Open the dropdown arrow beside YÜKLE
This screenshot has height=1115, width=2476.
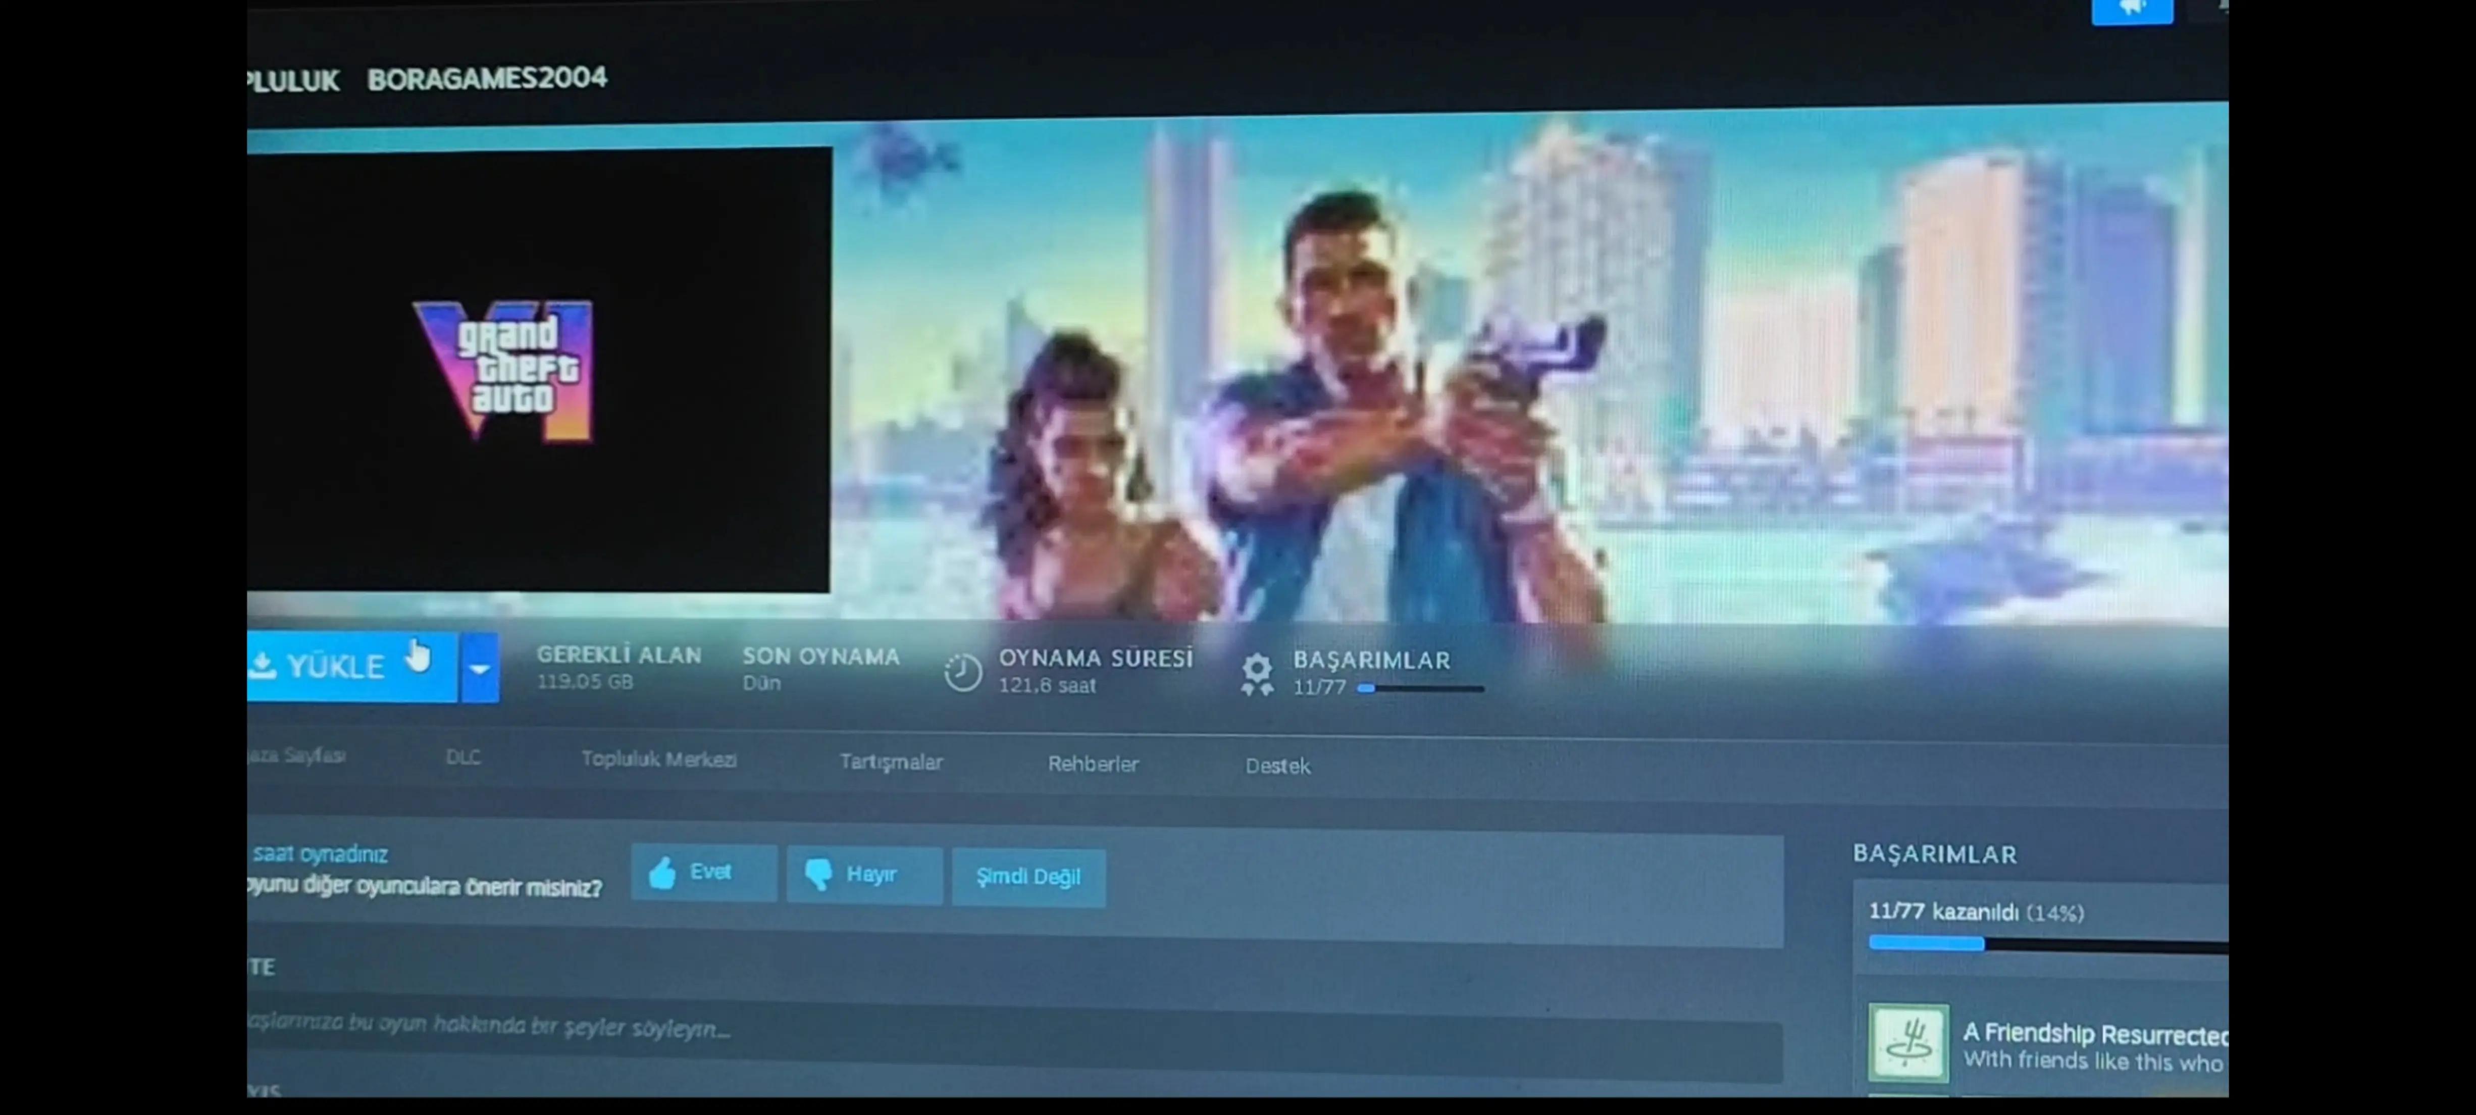[x=480, y=667]
